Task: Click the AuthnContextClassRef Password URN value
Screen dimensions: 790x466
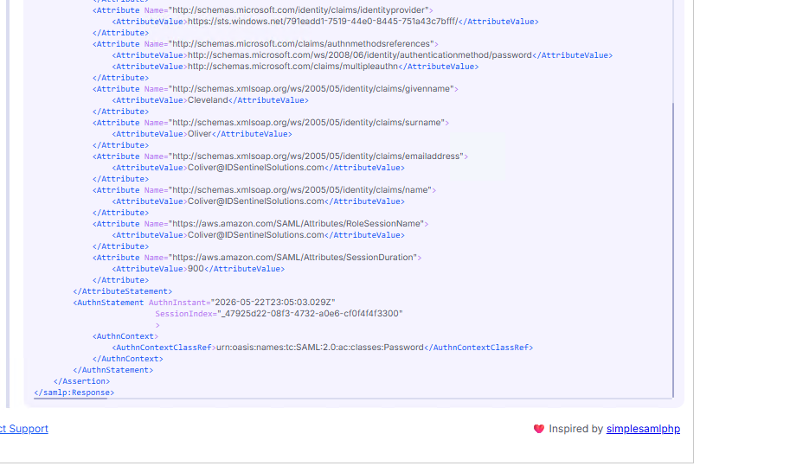Action: coord(320,348)
